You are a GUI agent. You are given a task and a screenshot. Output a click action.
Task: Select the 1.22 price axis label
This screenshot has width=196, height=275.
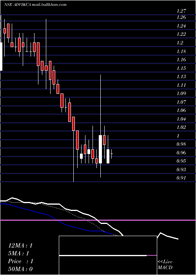(x=181, y=34)
